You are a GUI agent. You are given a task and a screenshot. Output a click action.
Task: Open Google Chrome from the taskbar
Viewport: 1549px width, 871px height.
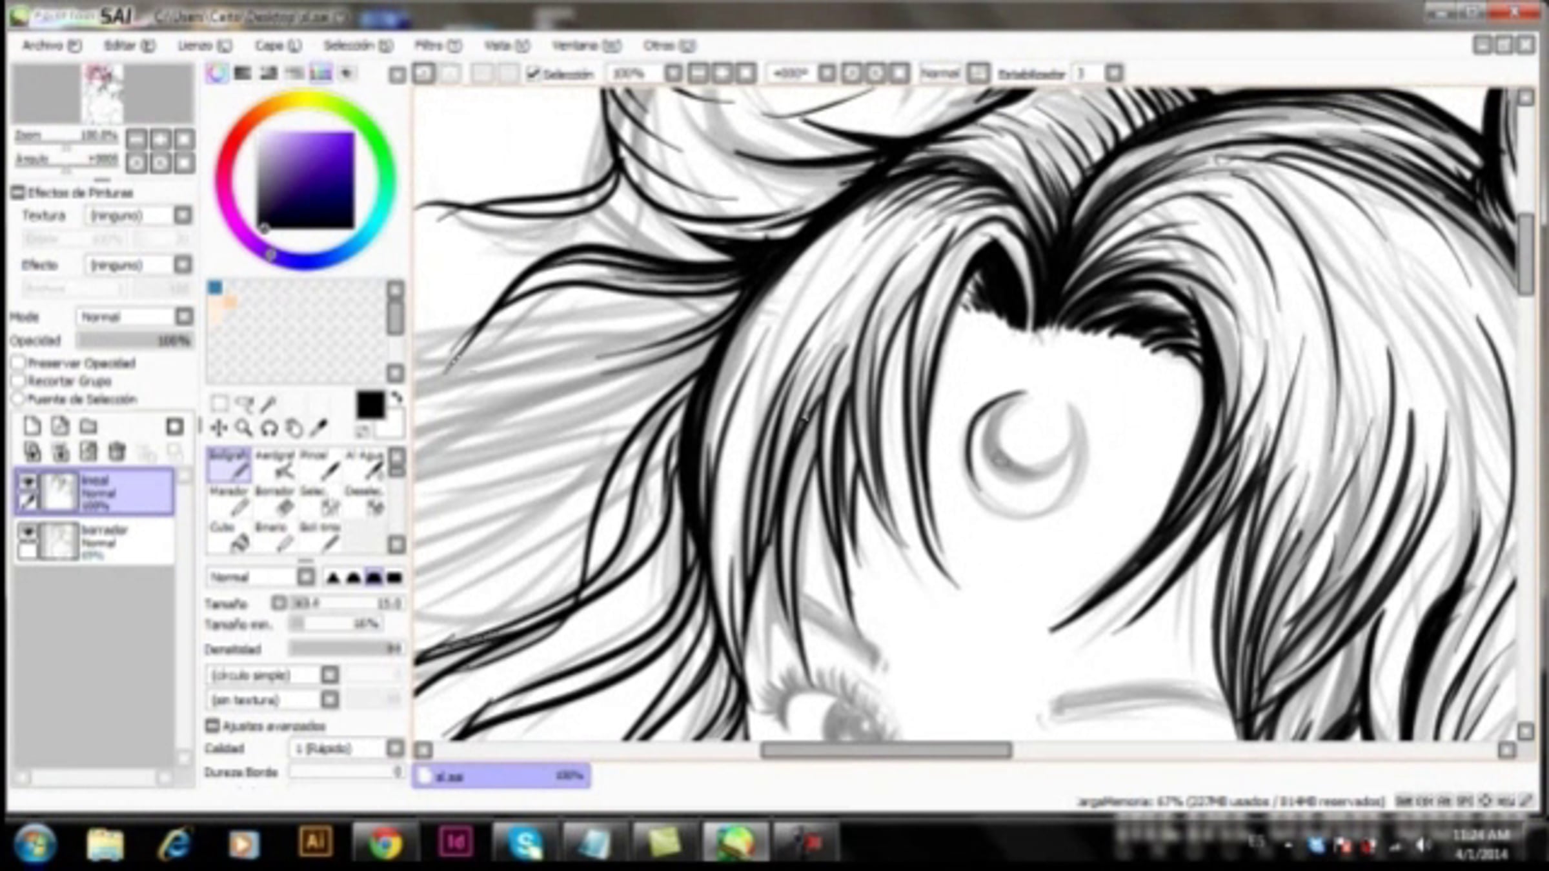tap(385, 843)
